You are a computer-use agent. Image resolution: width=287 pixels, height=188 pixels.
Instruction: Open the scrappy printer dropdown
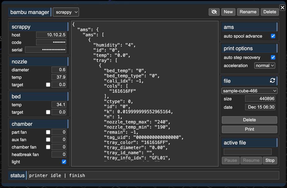point(66,12)
